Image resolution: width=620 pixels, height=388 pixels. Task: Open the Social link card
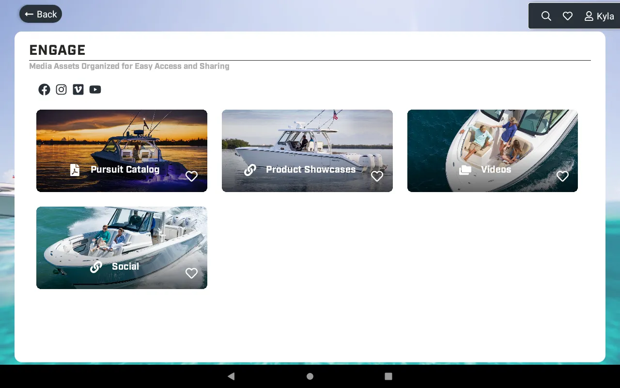click(x=122, y=248)
